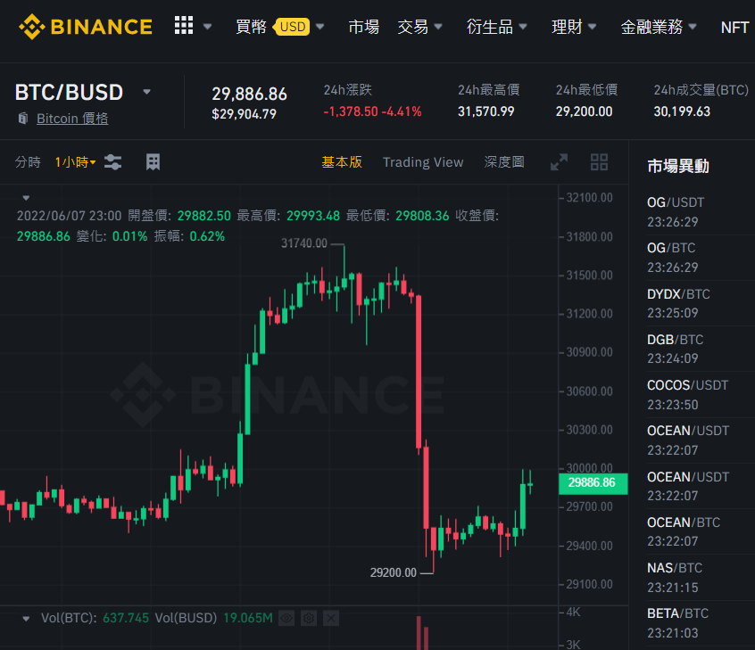
Task: Click the 24h high value 31,570.99
Action: pos(485,111)
